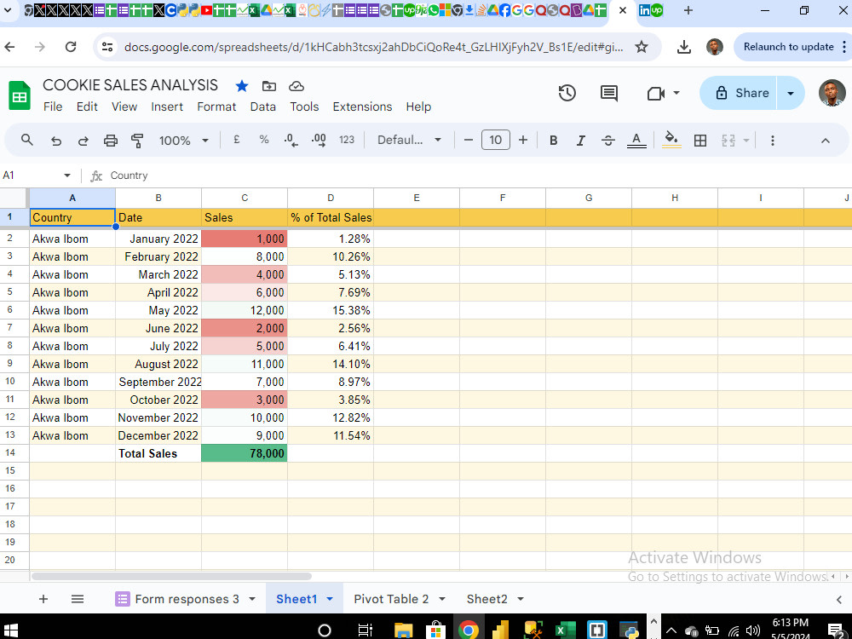Viewport: 852px width, 639px height.
Task: Start a Meet call camera icon
Action: coord(656,94)
